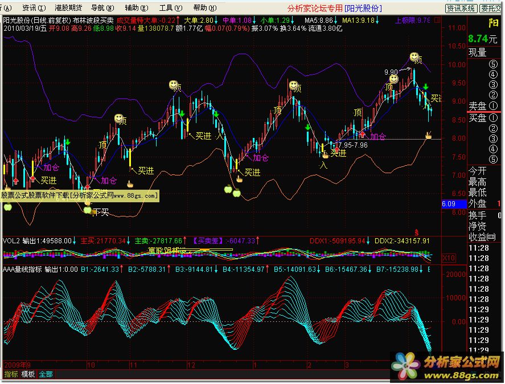505x384 pixels.
Task: Select buy level ⑤ in 买盘
Action: pos(493,159)
